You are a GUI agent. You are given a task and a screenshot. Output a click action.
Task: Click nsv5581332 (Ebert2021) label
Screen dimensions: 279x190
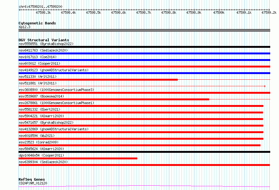coord(39,109)
